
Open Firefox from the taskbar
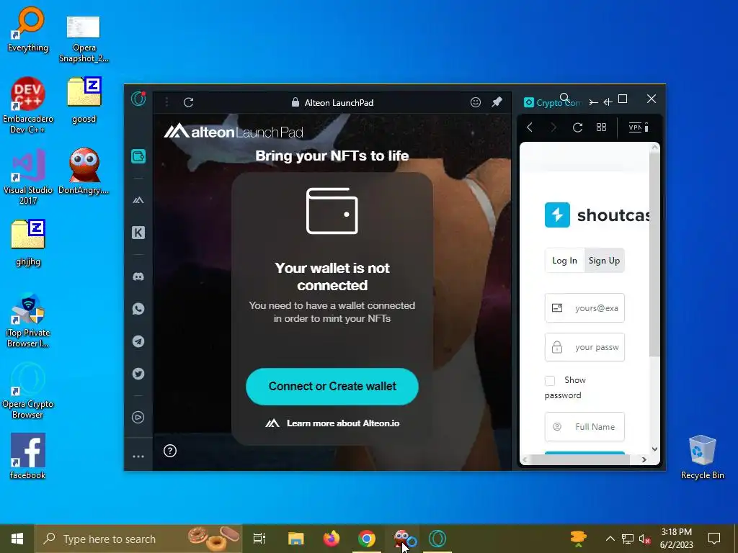pos(332,539)
